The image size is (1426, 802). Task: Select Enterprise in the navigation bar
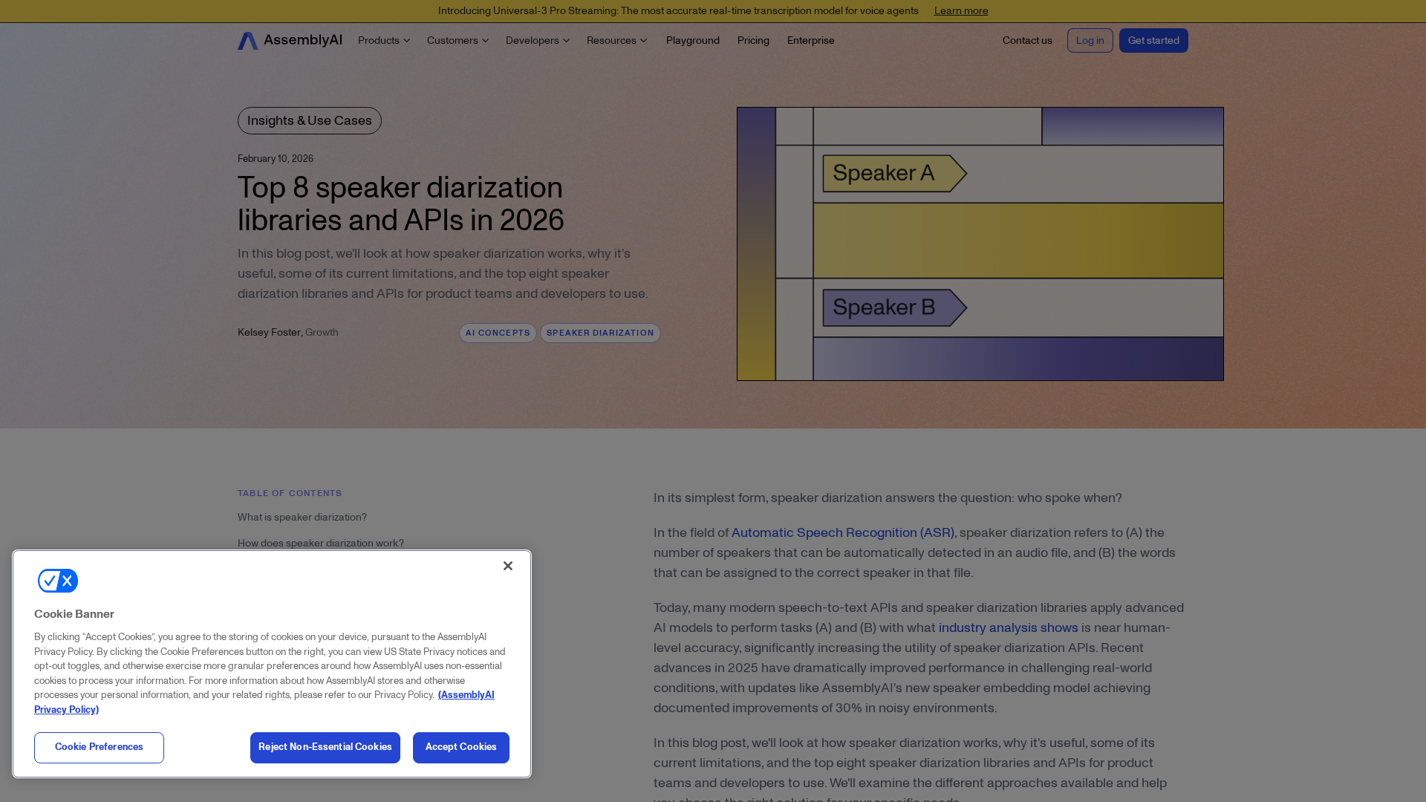pyautogui.click(x=810, y=41)
